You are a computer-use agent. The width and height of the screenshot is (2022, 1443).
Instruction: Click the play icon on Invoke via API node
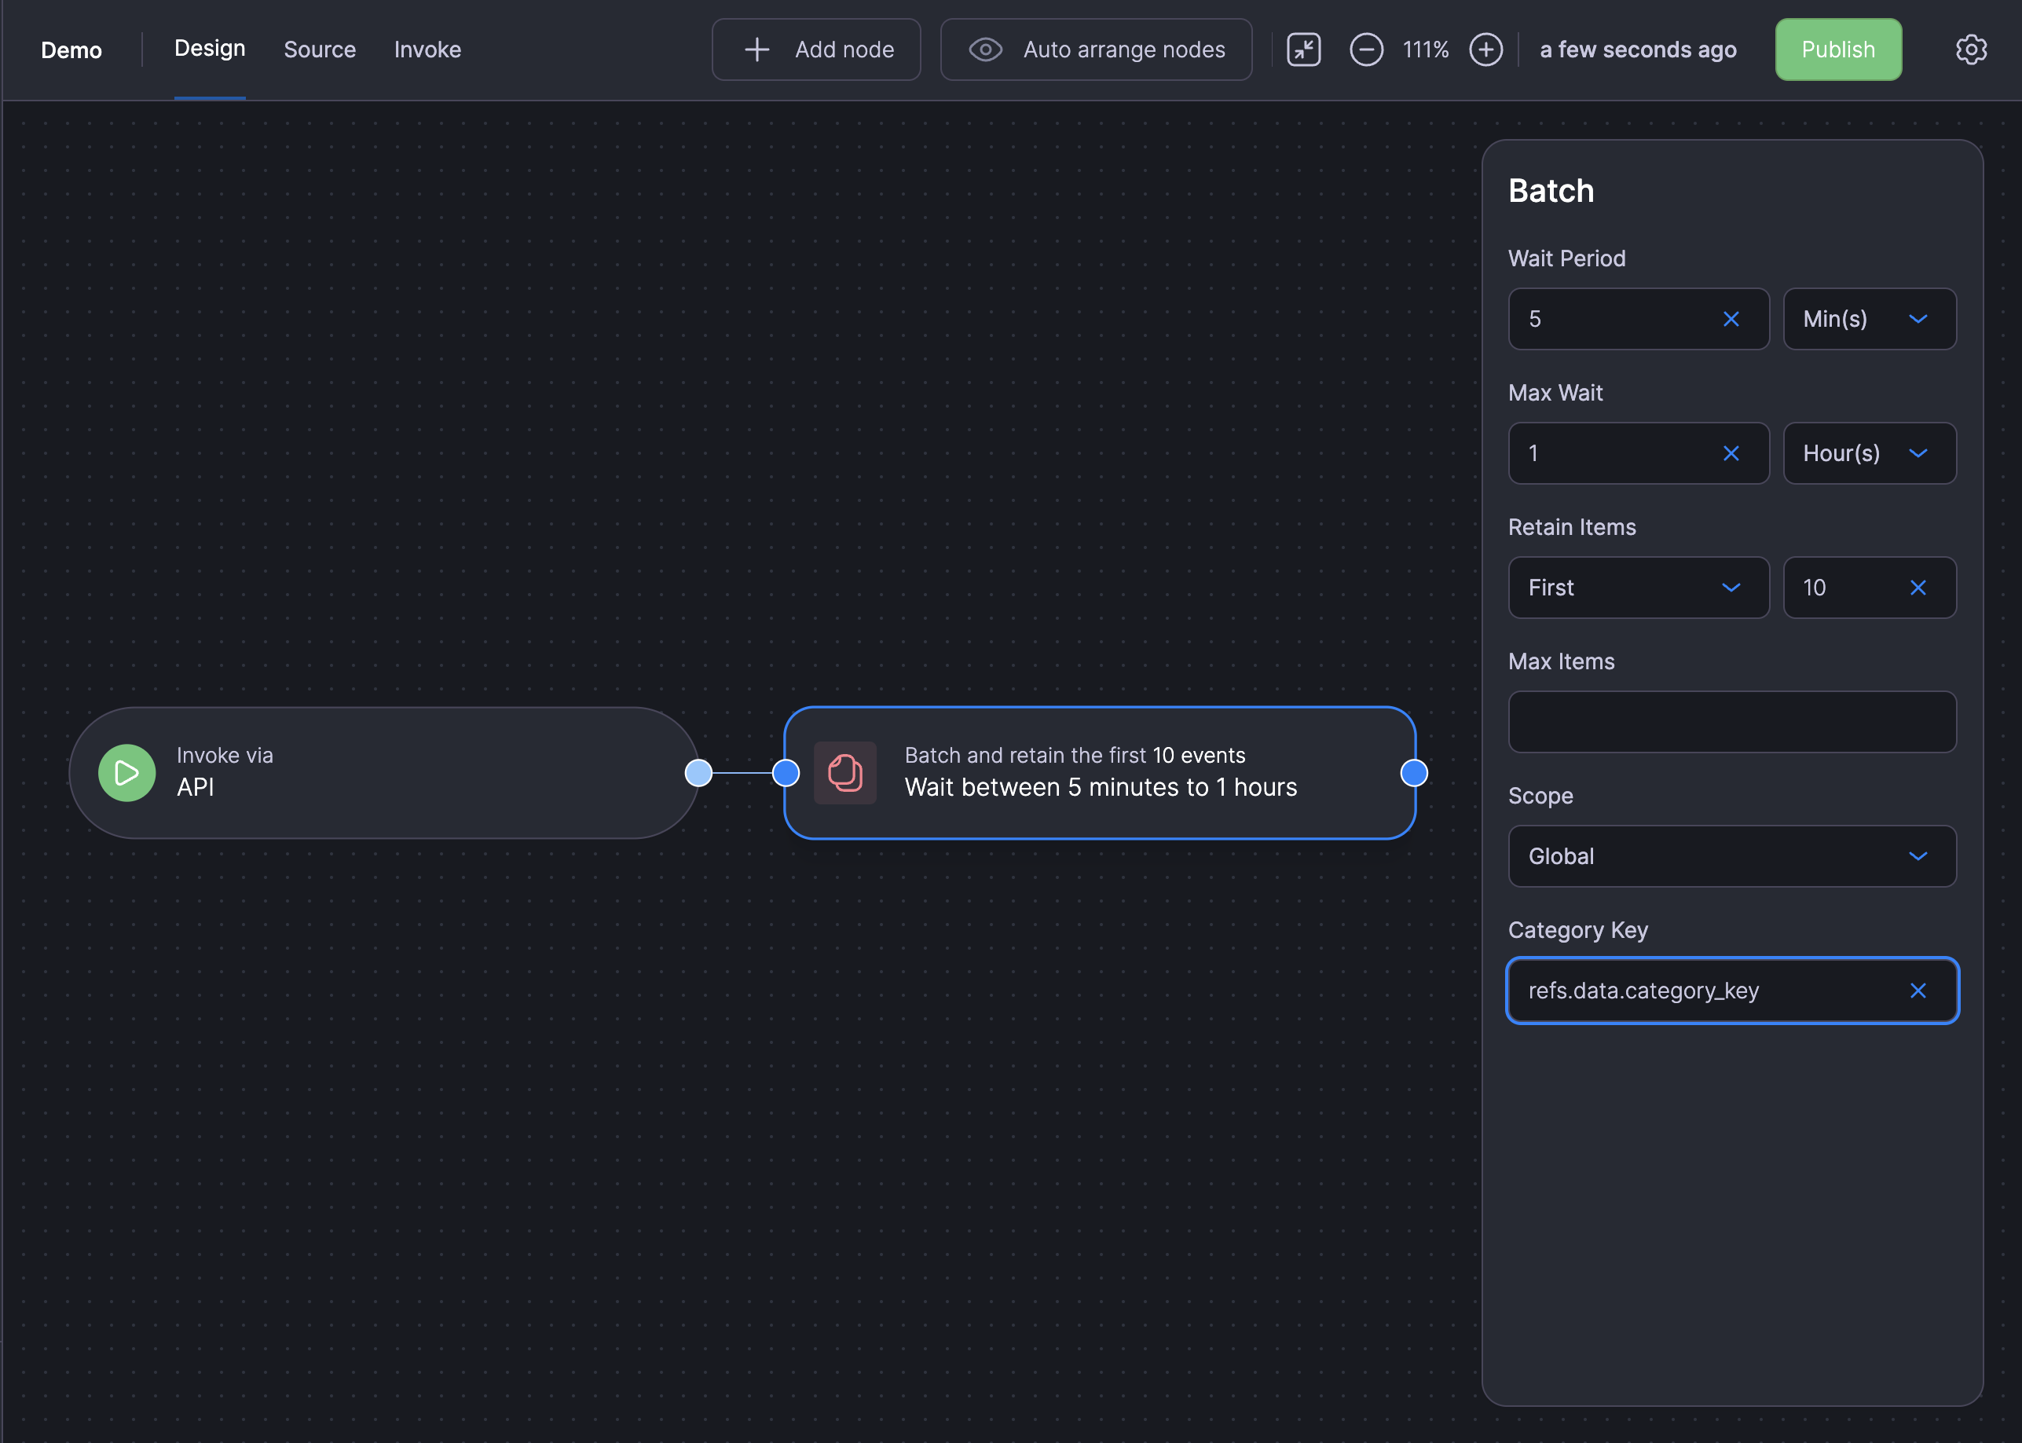pyautogui.click(x=126, y=772)
